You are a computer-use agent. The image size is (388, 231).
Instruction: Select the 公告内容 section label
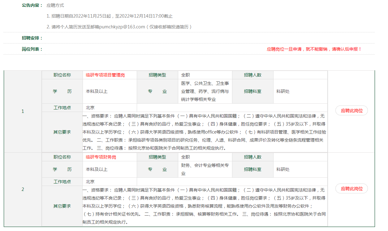tap(32, 6)
